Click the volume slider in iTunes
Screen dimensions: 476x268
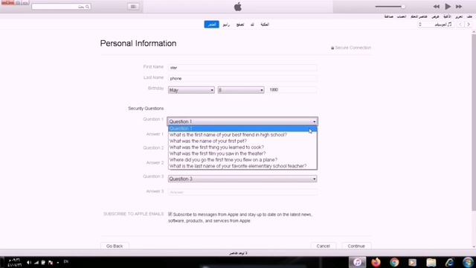coord(390,7)
